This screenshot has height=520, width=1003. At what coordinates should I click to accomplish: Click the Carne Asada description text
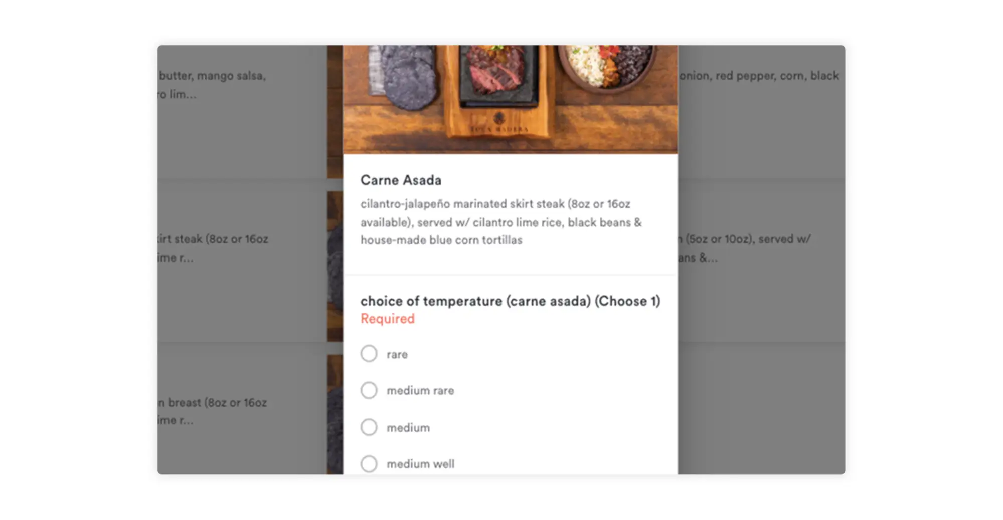[x=500, y=222]
